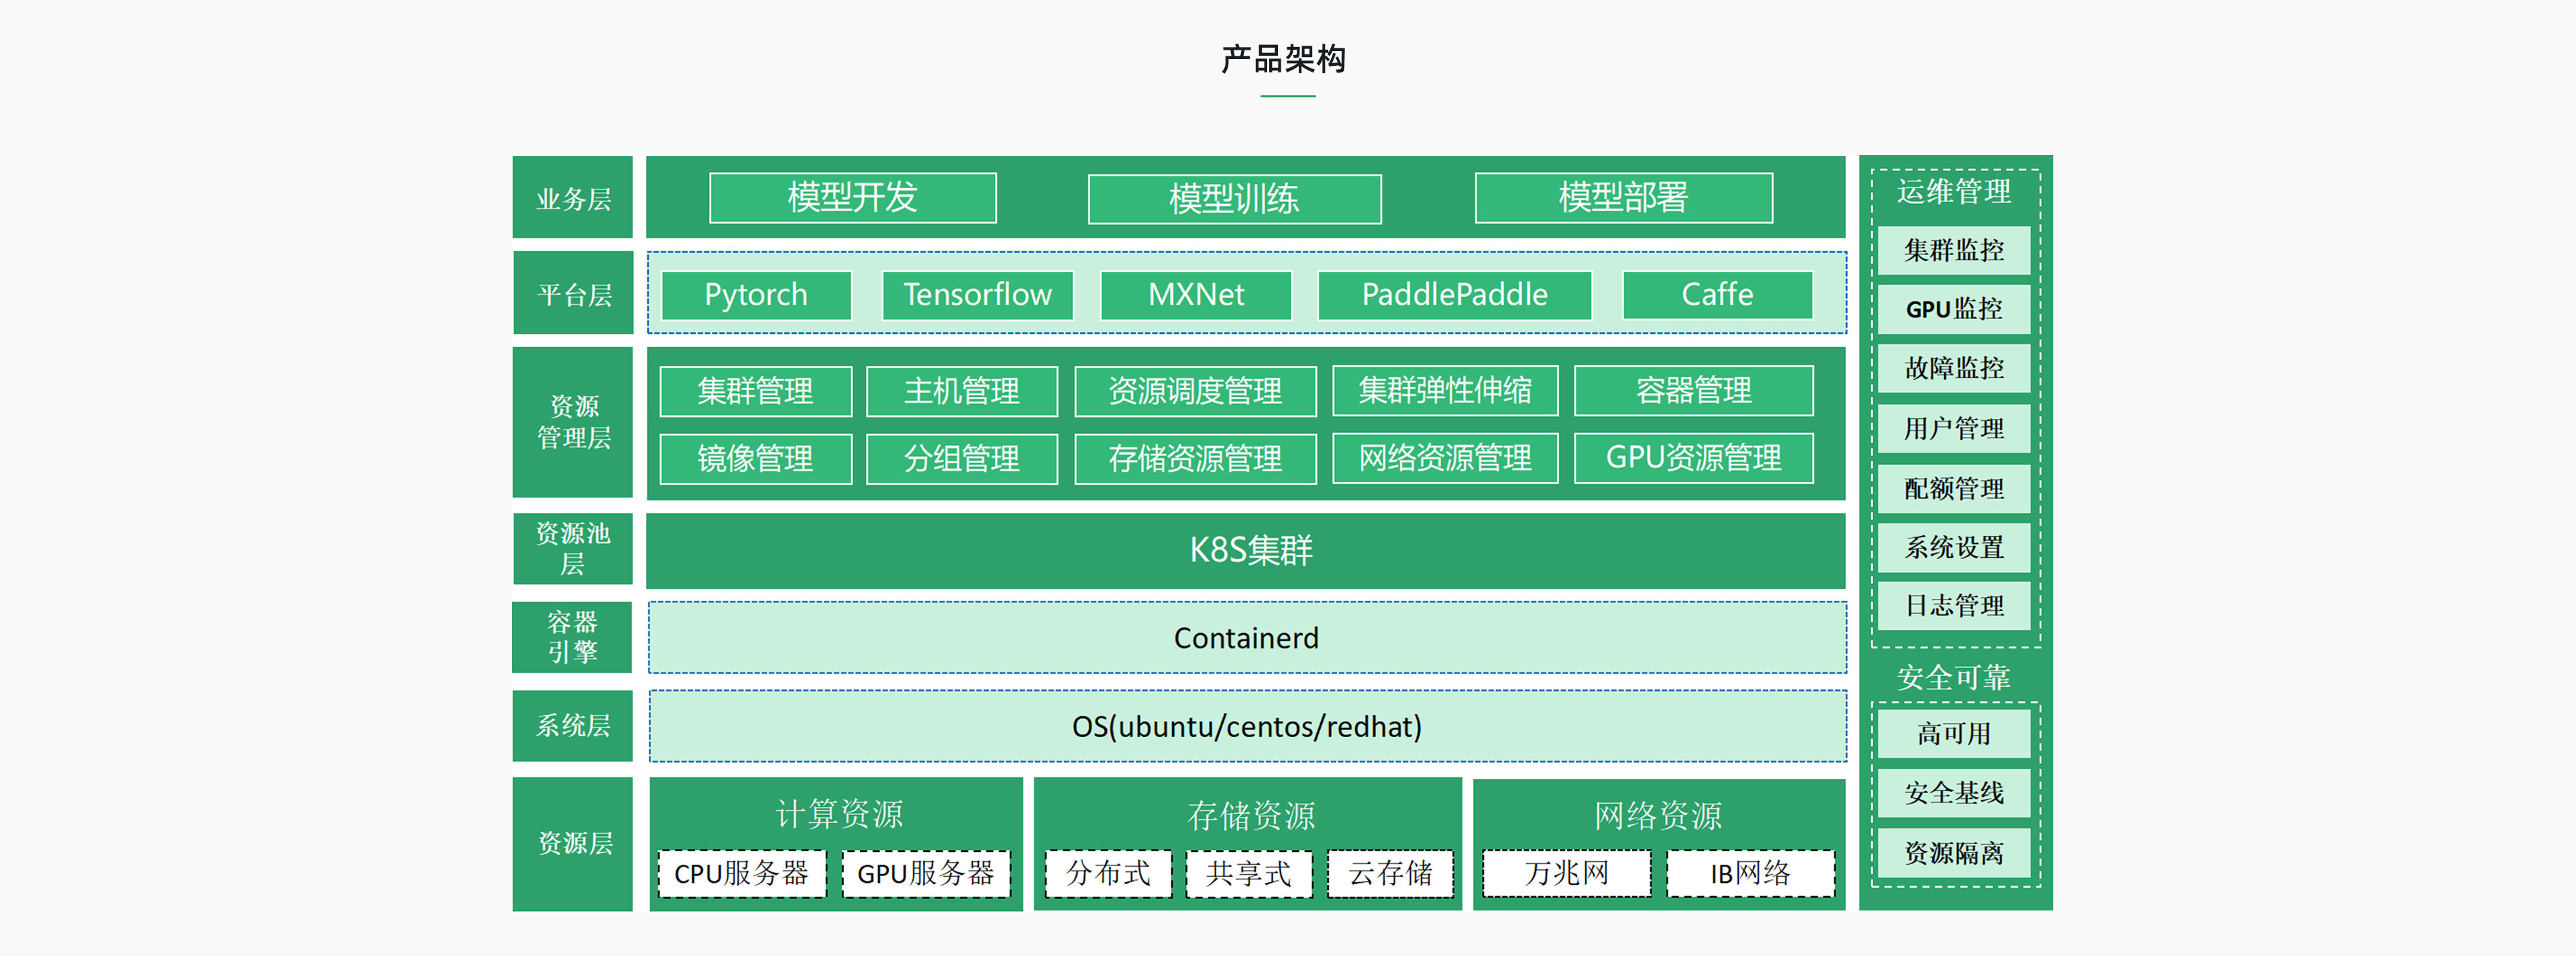The height and width of the screenshot is (956, 2576).
Task: Select the 平台层 layer label
Action: 573,293
